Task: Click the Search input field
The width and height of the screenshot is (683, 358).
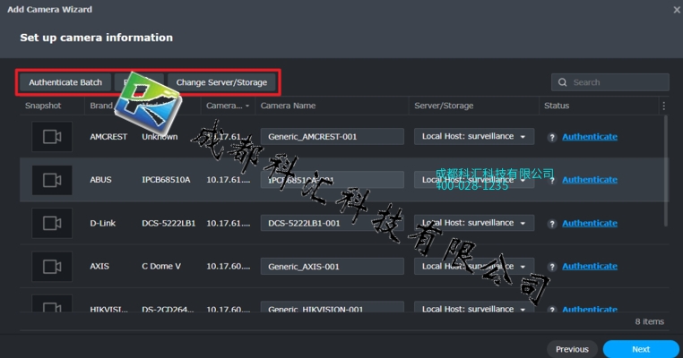Action: 610,82
